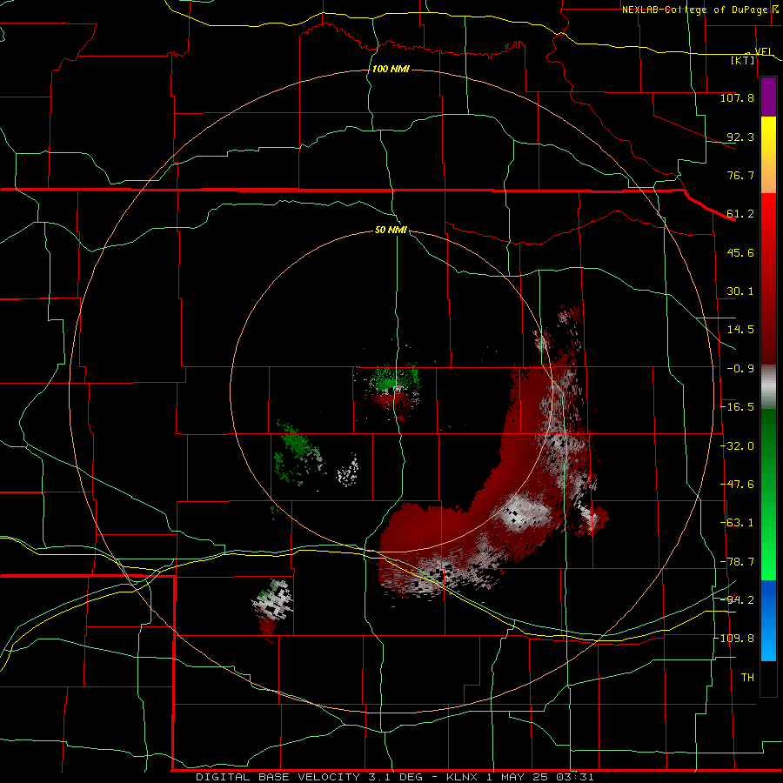The image size is (783, 783).
Task: Select the -47.6 scale value
Action: tap(738, 485)
